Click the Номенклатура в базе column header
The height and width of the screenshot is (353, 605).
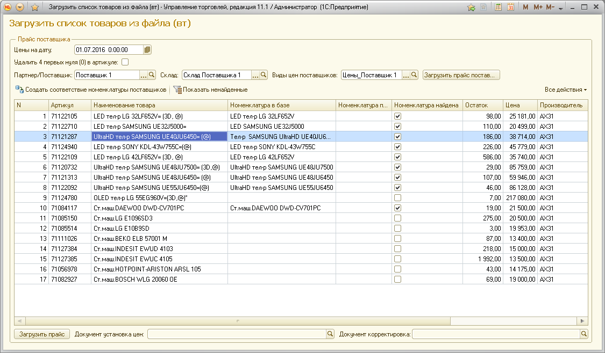pyautogui.click(x=282, y=105)
